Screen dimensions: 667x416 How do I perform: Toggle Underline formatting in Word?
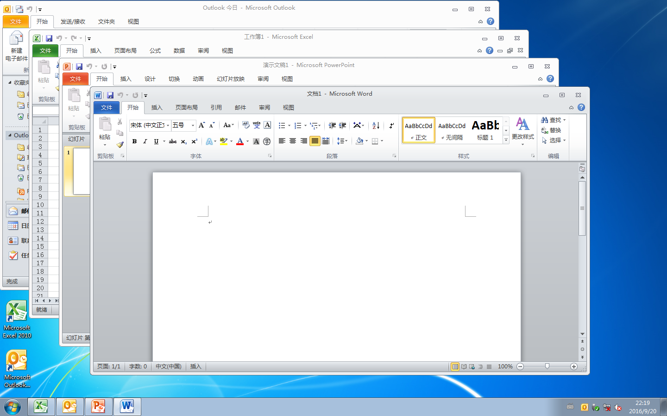click(x=156, y=141)
